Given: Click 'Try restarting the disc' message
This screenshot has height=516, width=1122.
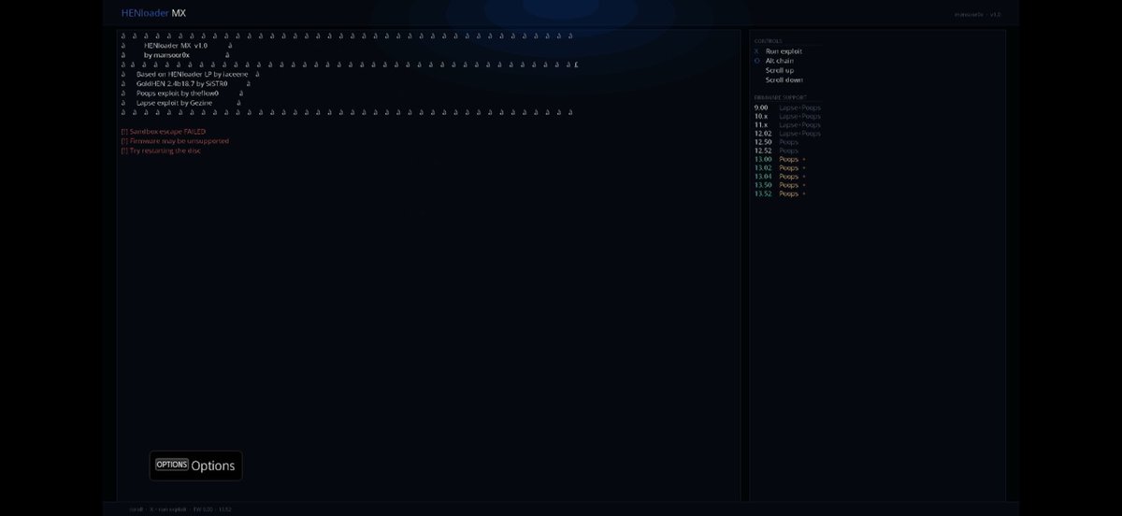Looking at the screenshot, I should tap(161, 150).
